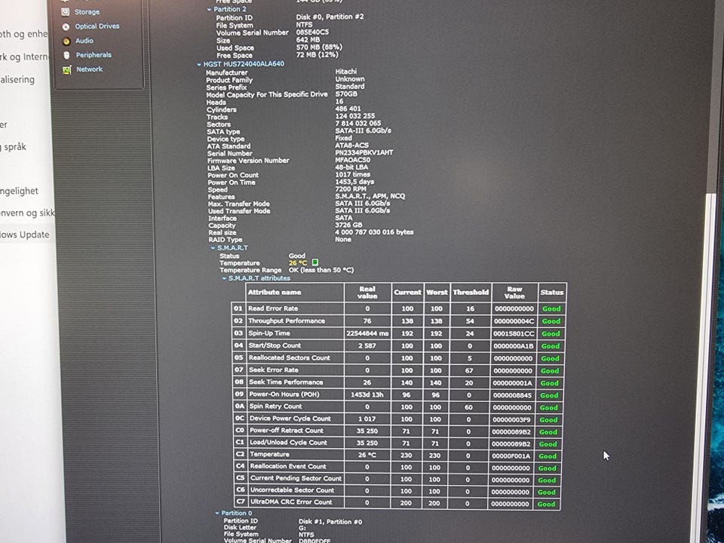Select the Seek Time Performance attribute
This screenshot has height=543, width=724.
[x=286, y=382]
